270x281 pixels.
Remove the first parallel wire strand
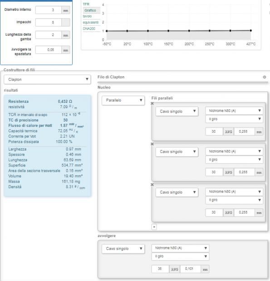click(x=152, y=103)
